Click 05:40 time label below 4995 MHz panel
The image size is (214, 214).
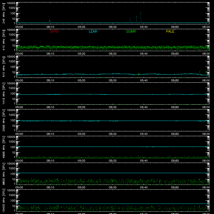(144, 161)
